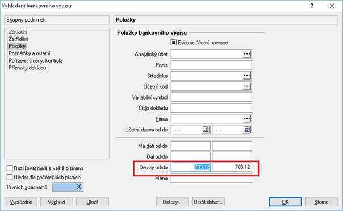Confirm the search with OK
Image resolution: width=343 pixels, height=211 pixels.
coord(285,202)
